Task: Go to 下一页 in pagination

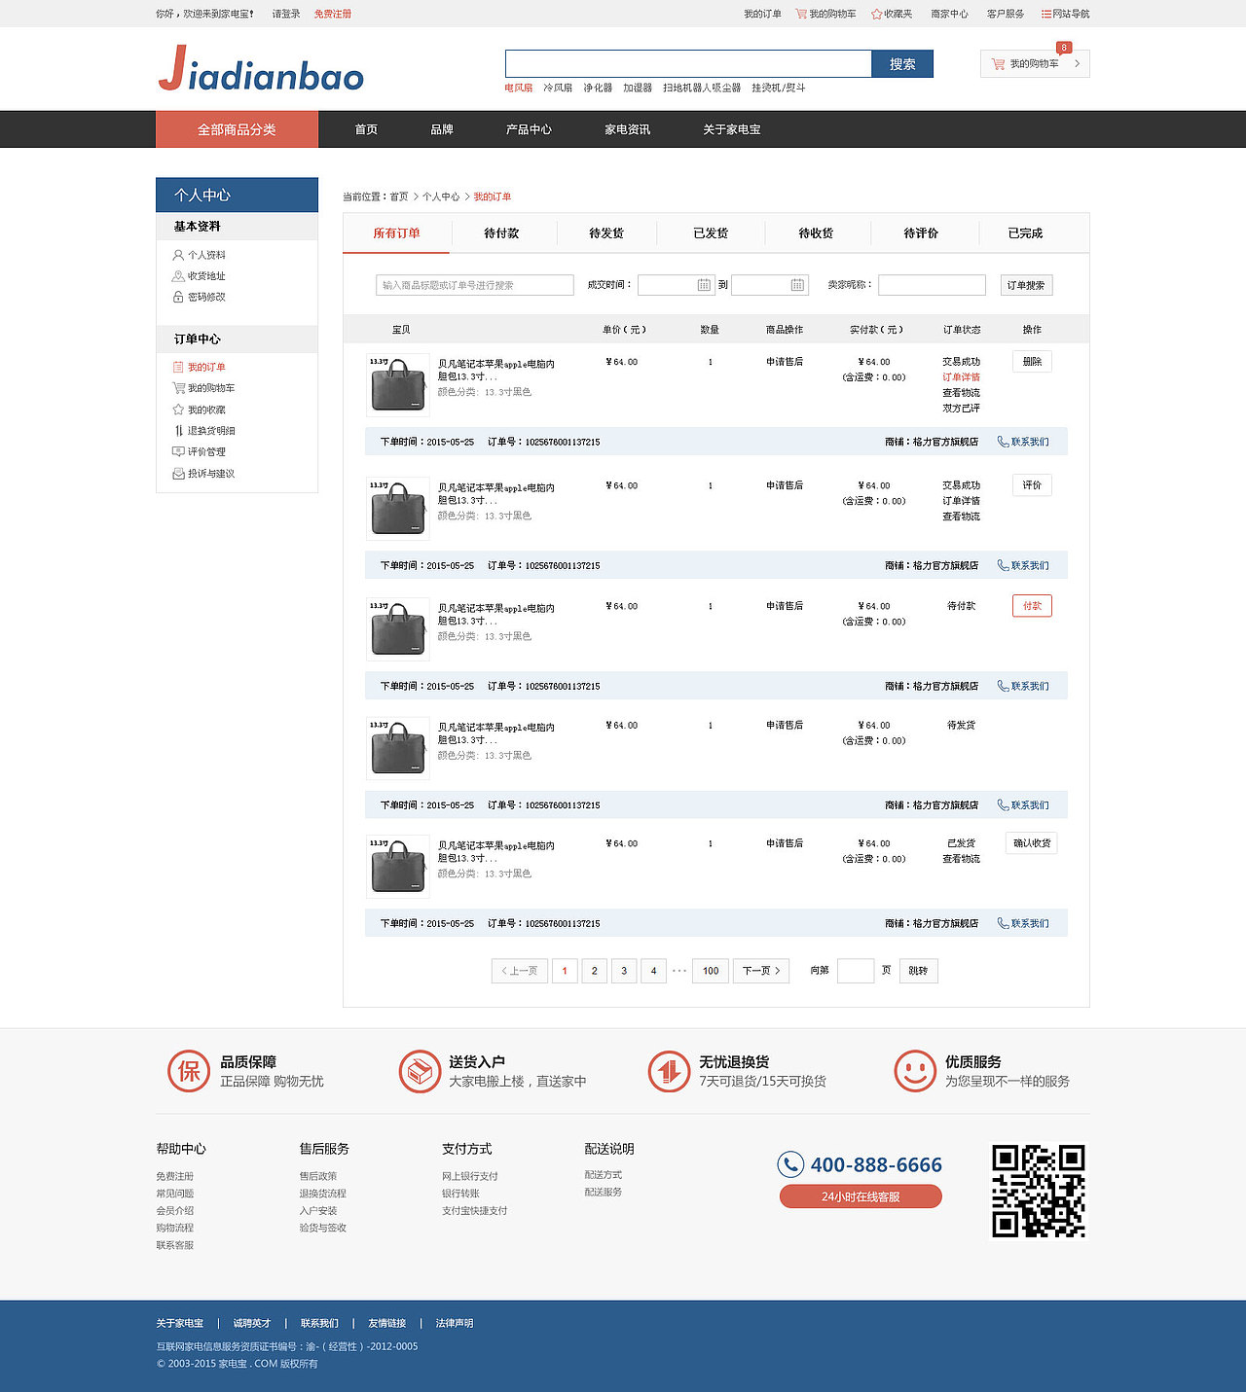Action: (x=761, y=971)
